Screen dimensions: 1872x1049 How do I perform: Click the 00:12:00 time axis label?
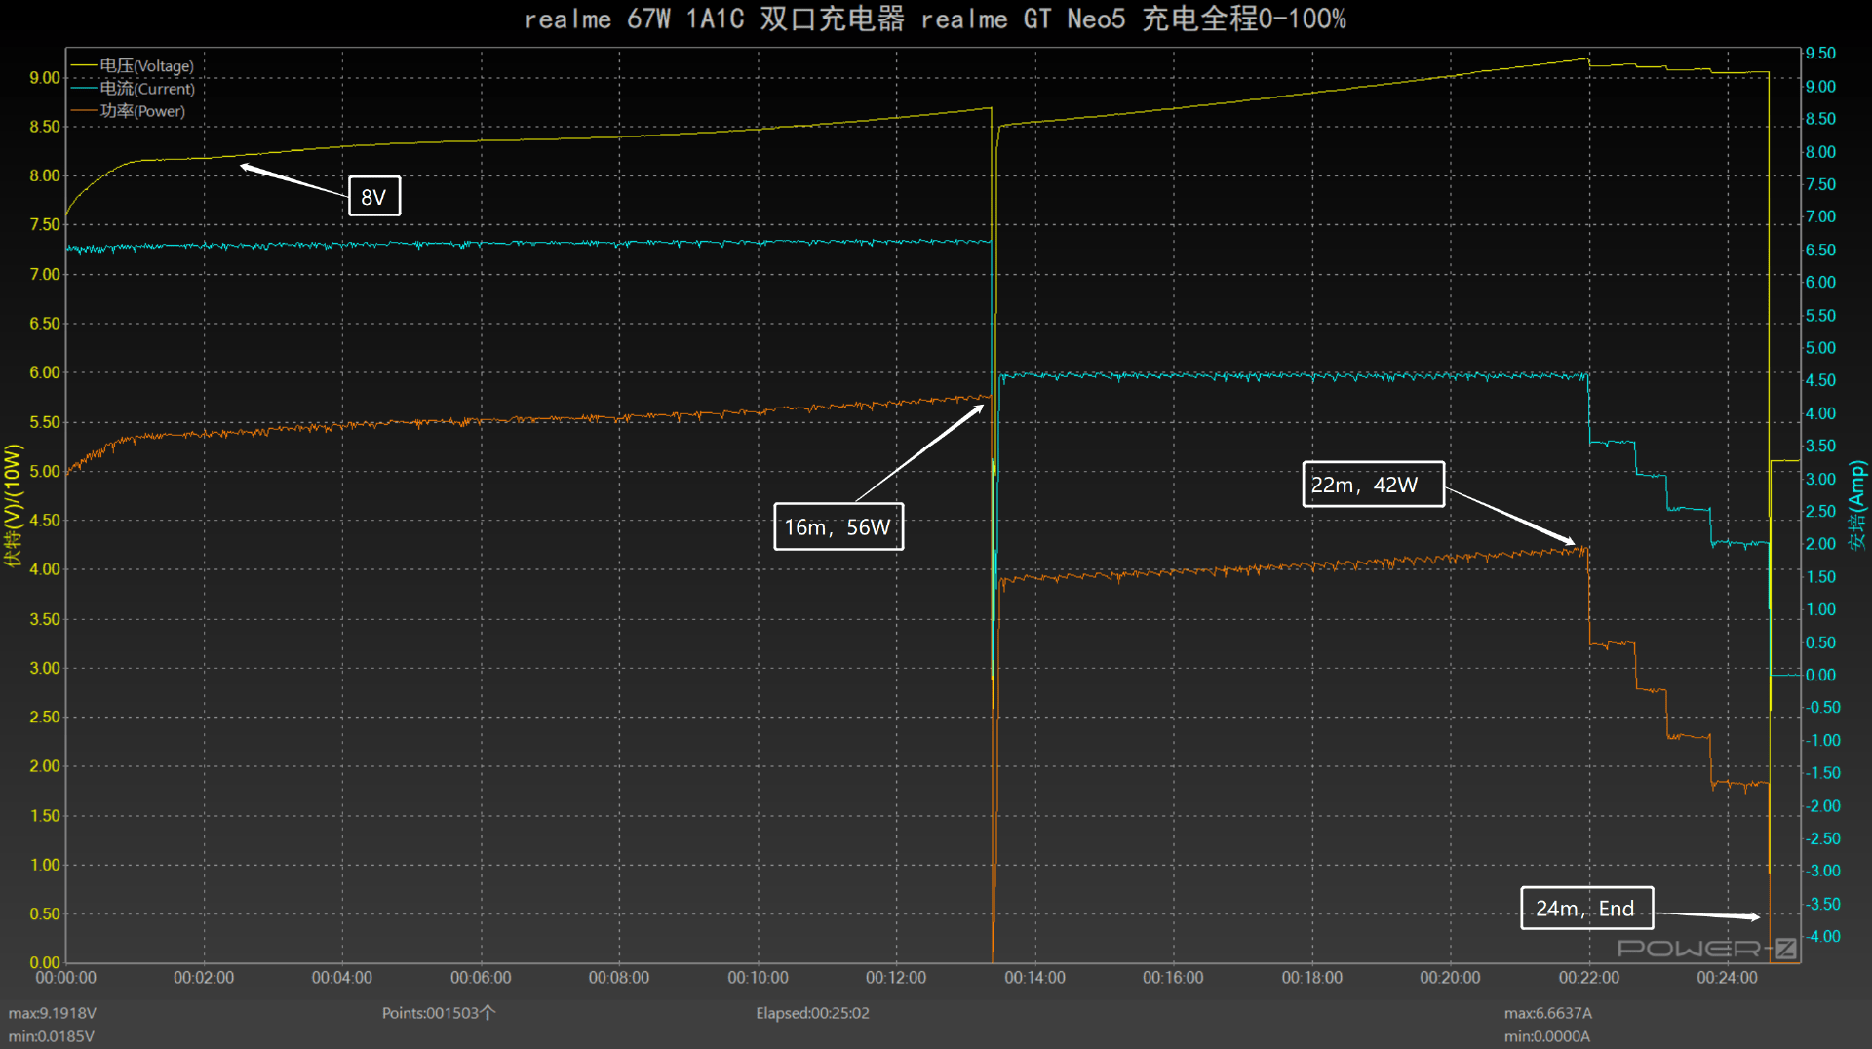click(x=896, y=978)
